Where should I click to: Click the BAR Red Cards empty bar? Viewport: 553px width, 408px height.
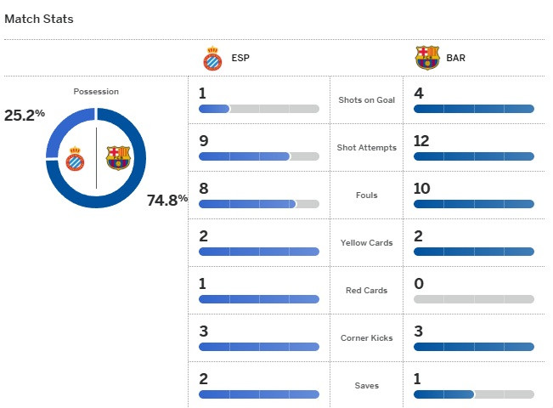474,299
